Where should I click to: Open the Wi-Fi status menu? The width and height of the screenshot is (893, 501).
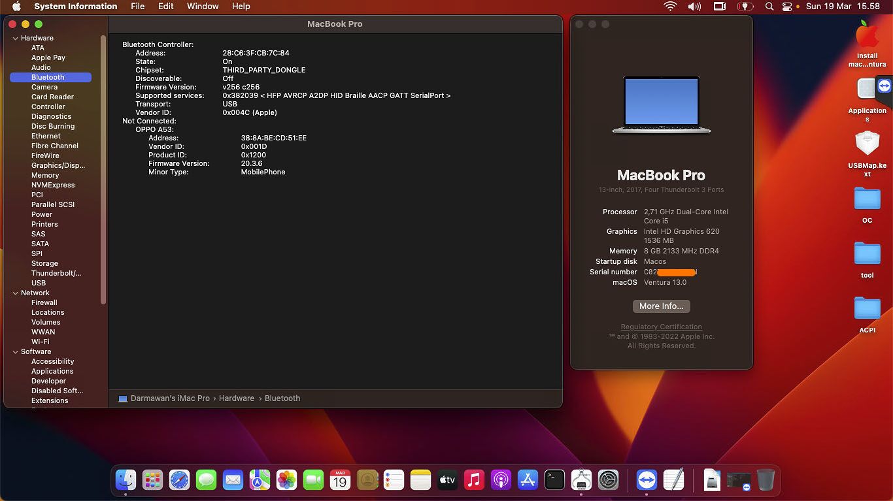point(670,7)
